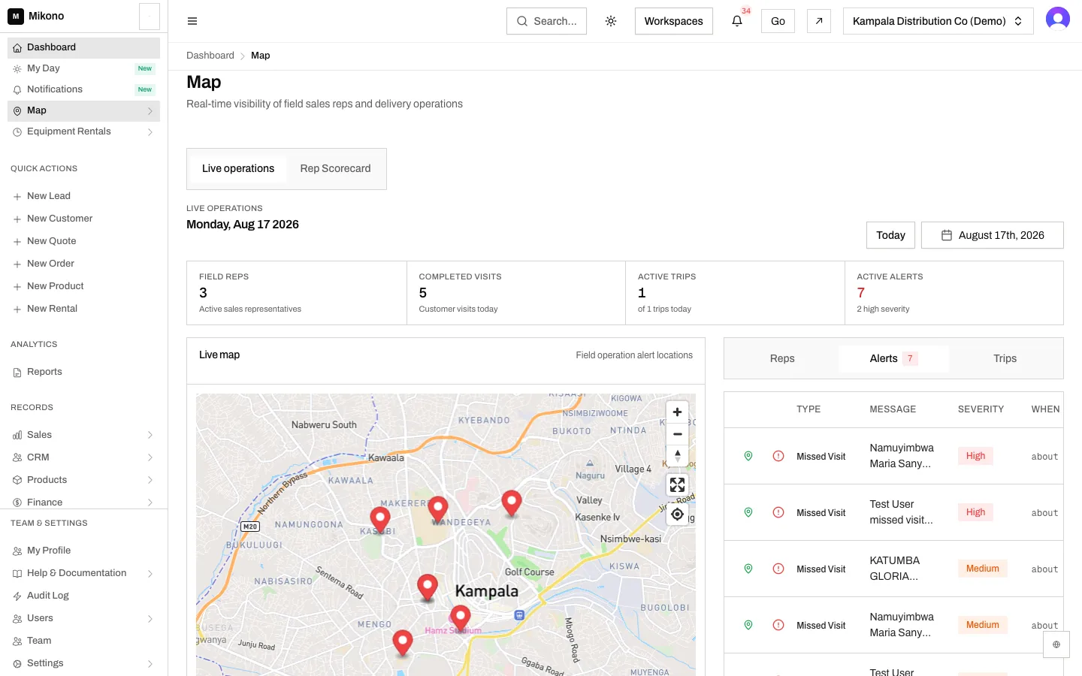Image resolution: width=1082 pixels, height=676 pixels.
Task: Click the New Lead quick action
Action: [x=83, y=196]
